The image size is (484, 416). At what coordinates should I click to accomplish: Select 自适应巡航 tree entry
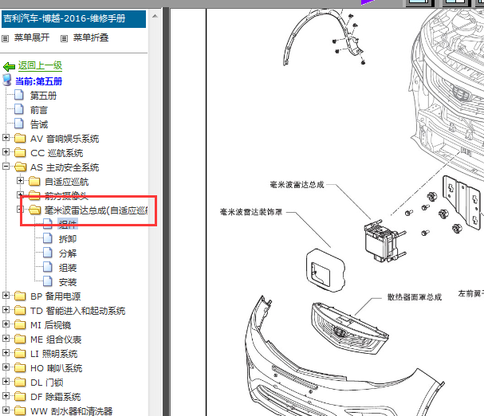pyautogui.click(x=67, y=182)
